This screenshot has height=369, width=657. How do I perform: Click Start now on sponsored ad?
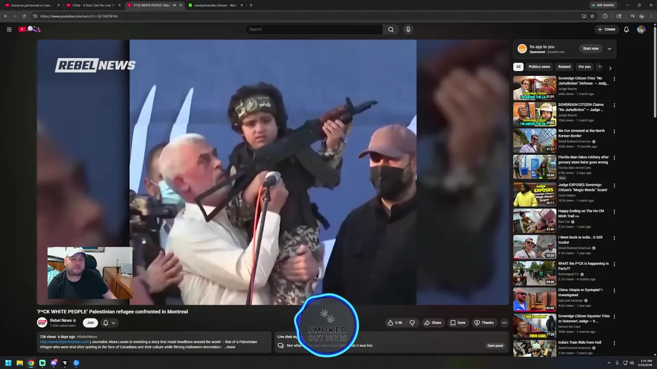pyautogui.click(x=590, y=49)
